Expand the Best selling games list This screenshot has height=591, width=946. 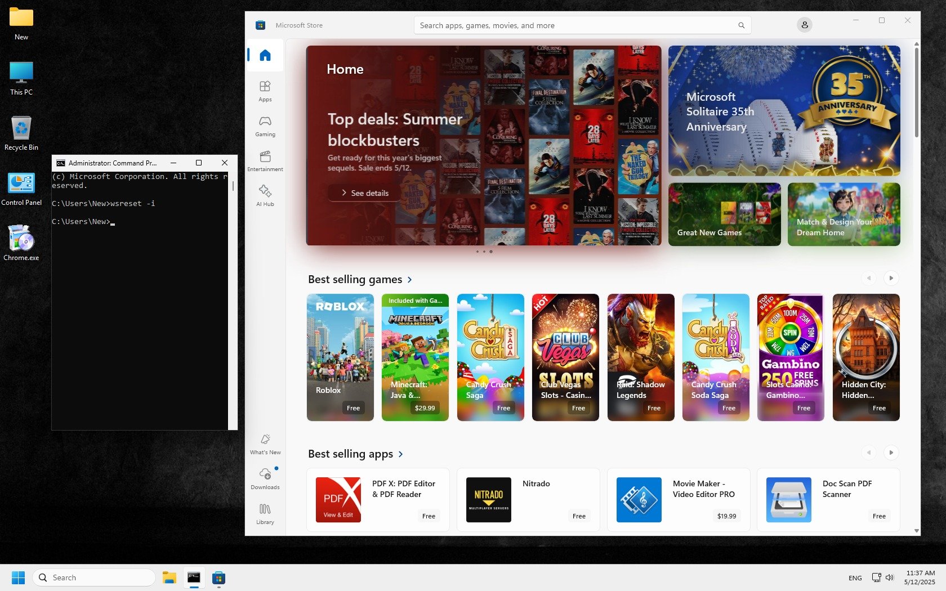tap(409, 280)
